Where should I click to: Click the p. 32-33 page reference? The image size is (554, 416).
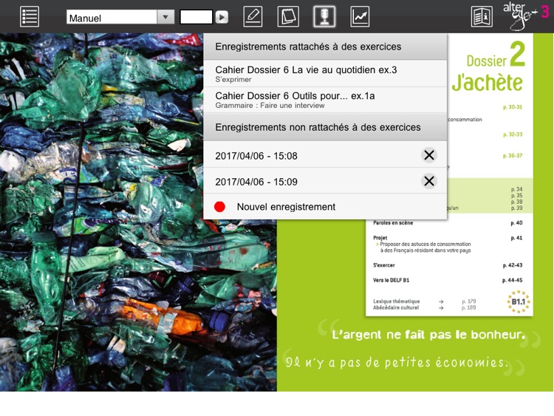click(x=513, y=134)
